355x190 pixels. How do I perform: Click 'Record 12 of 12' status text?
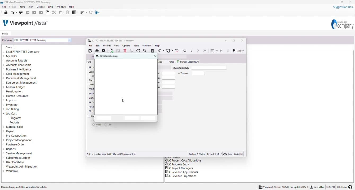pyautogui.click(x=214, y=154)
